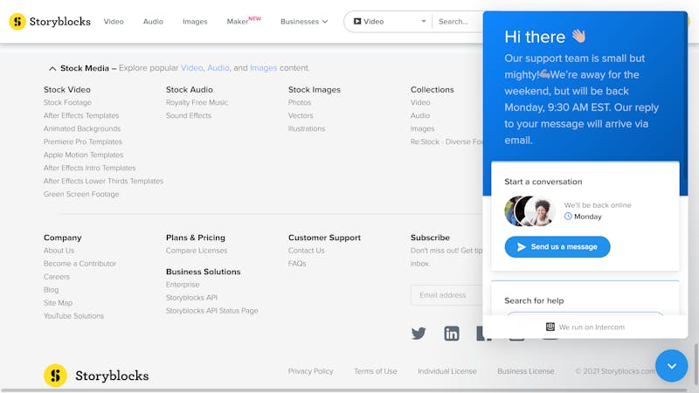Open Blog link under Company
The width and height of the screenshot is (699, 393).
[51, 290]
